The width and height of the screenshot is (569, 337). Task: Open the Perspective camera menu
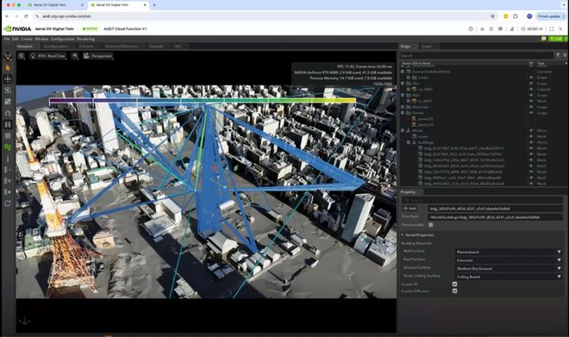[x=97, y=56]
